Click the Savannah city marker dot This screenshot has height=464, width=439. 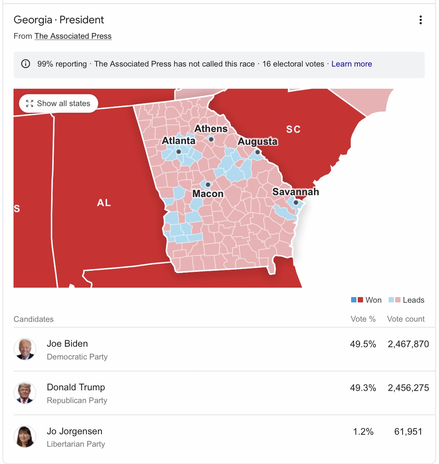pos(296,203)
